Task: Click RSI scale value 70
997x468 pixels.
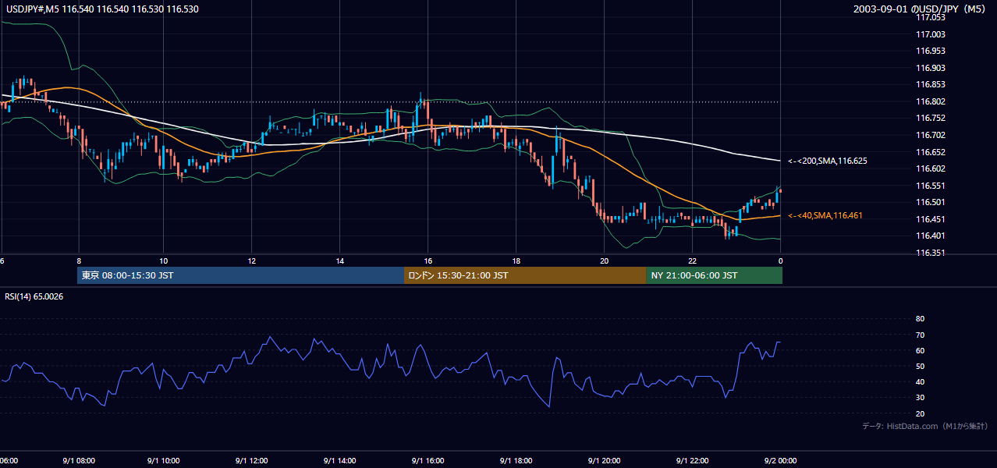Action: coord(920,335)
